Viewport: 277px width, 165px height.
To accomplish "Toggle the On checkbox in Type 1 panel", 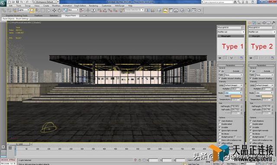I will (x=220, y=71).
